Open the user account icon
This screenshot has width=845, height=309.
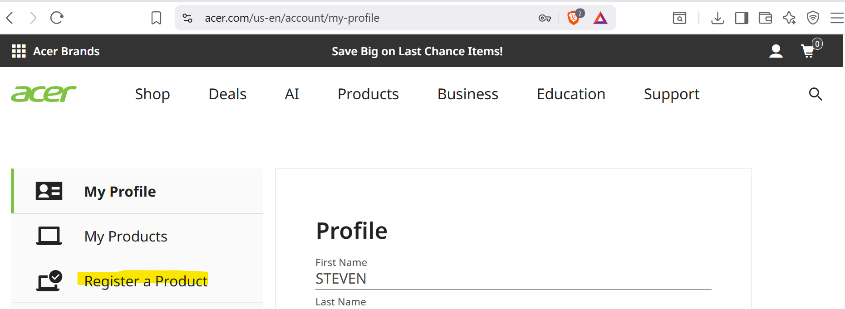click(x=776, y=51)
